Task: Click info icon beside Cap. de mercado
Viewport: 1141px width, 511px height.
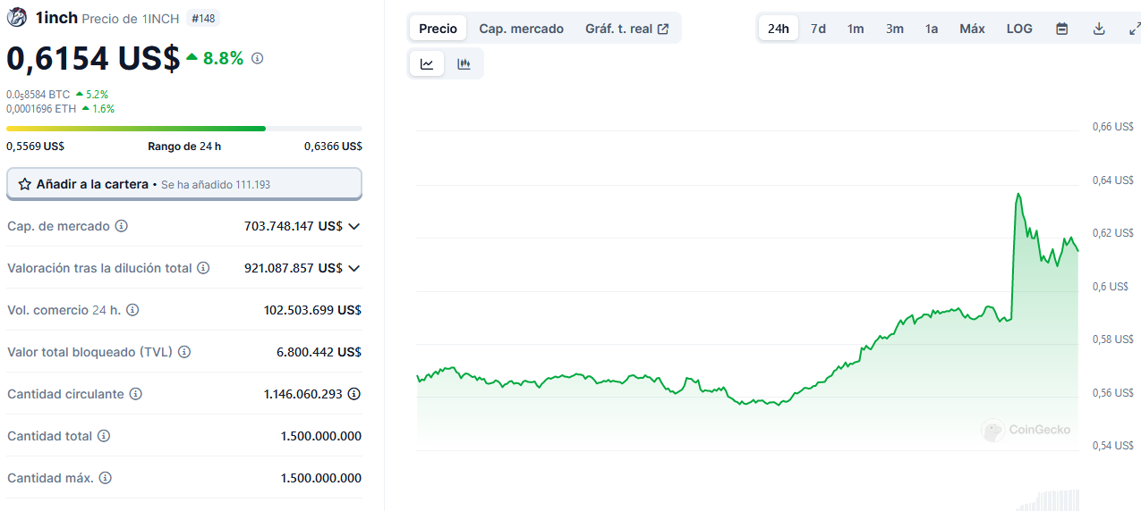Action: 122,226
